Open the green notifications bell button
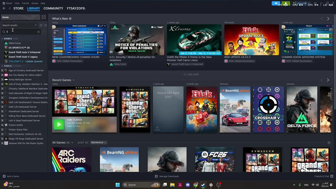The height and width of the screenshot is (189, 336). click(286, 3)
